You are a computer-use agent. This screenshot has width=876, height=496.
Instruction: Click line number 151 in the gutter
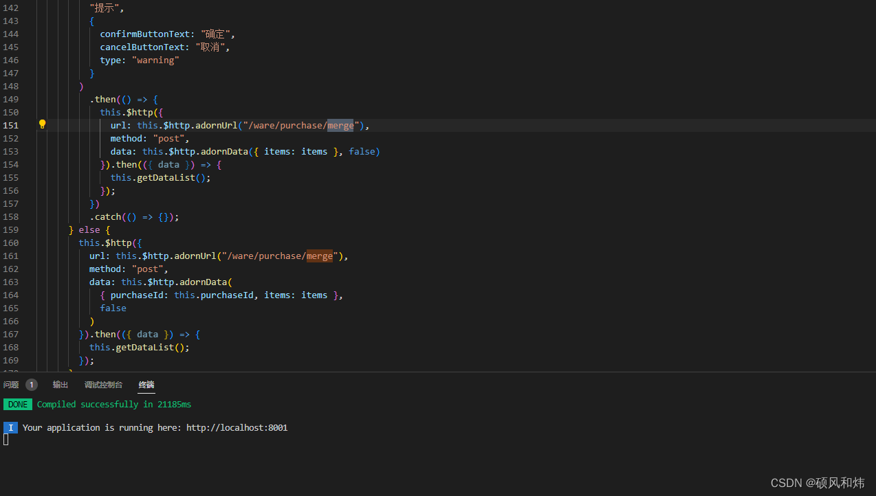click(11, 125)
